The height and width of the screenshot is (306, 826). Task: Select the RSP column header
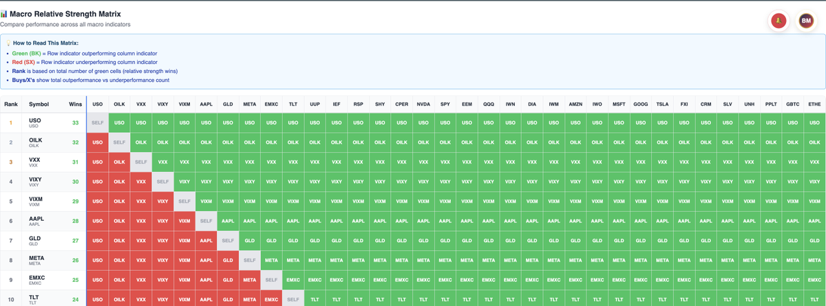point(358,105)
